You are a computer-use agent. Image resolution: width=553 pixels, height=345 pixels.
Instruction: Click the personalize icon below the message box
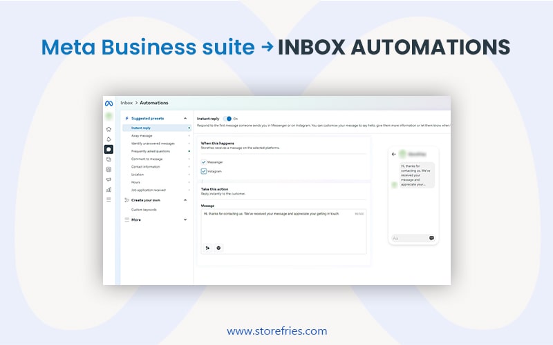tap(208, 247)
